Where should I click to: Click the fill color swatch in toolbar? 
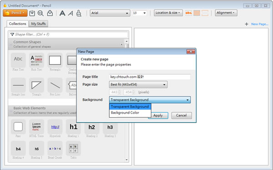click(197, 13)
